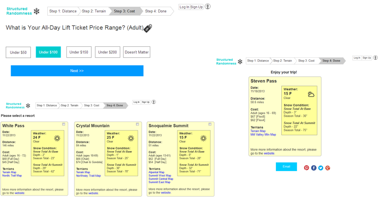Tick the Crystal Mountain resort checkbox
Viewport: 378px width, 200px height.
[137, 124]
